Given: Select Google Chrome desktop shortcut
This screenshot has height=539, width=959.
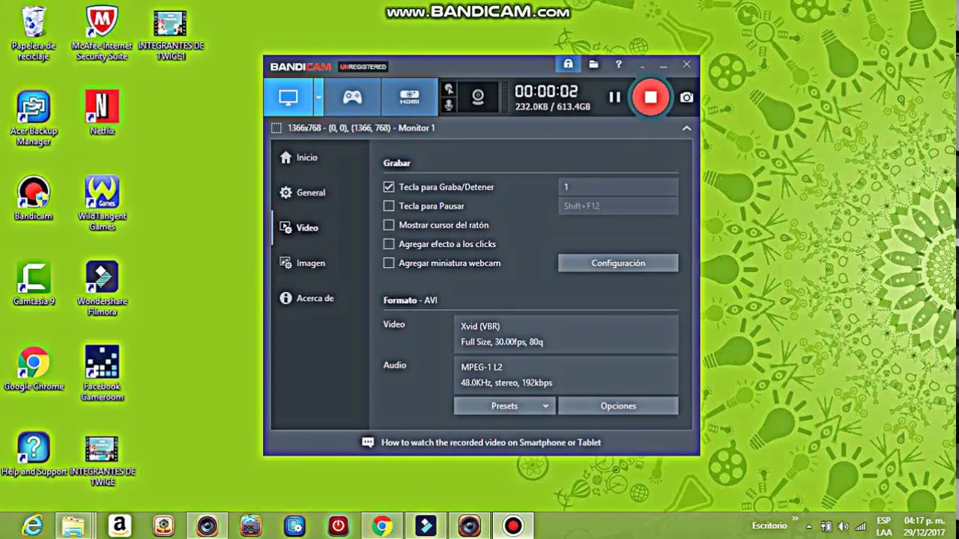Looking at the screenshot, I should [34, 369].
